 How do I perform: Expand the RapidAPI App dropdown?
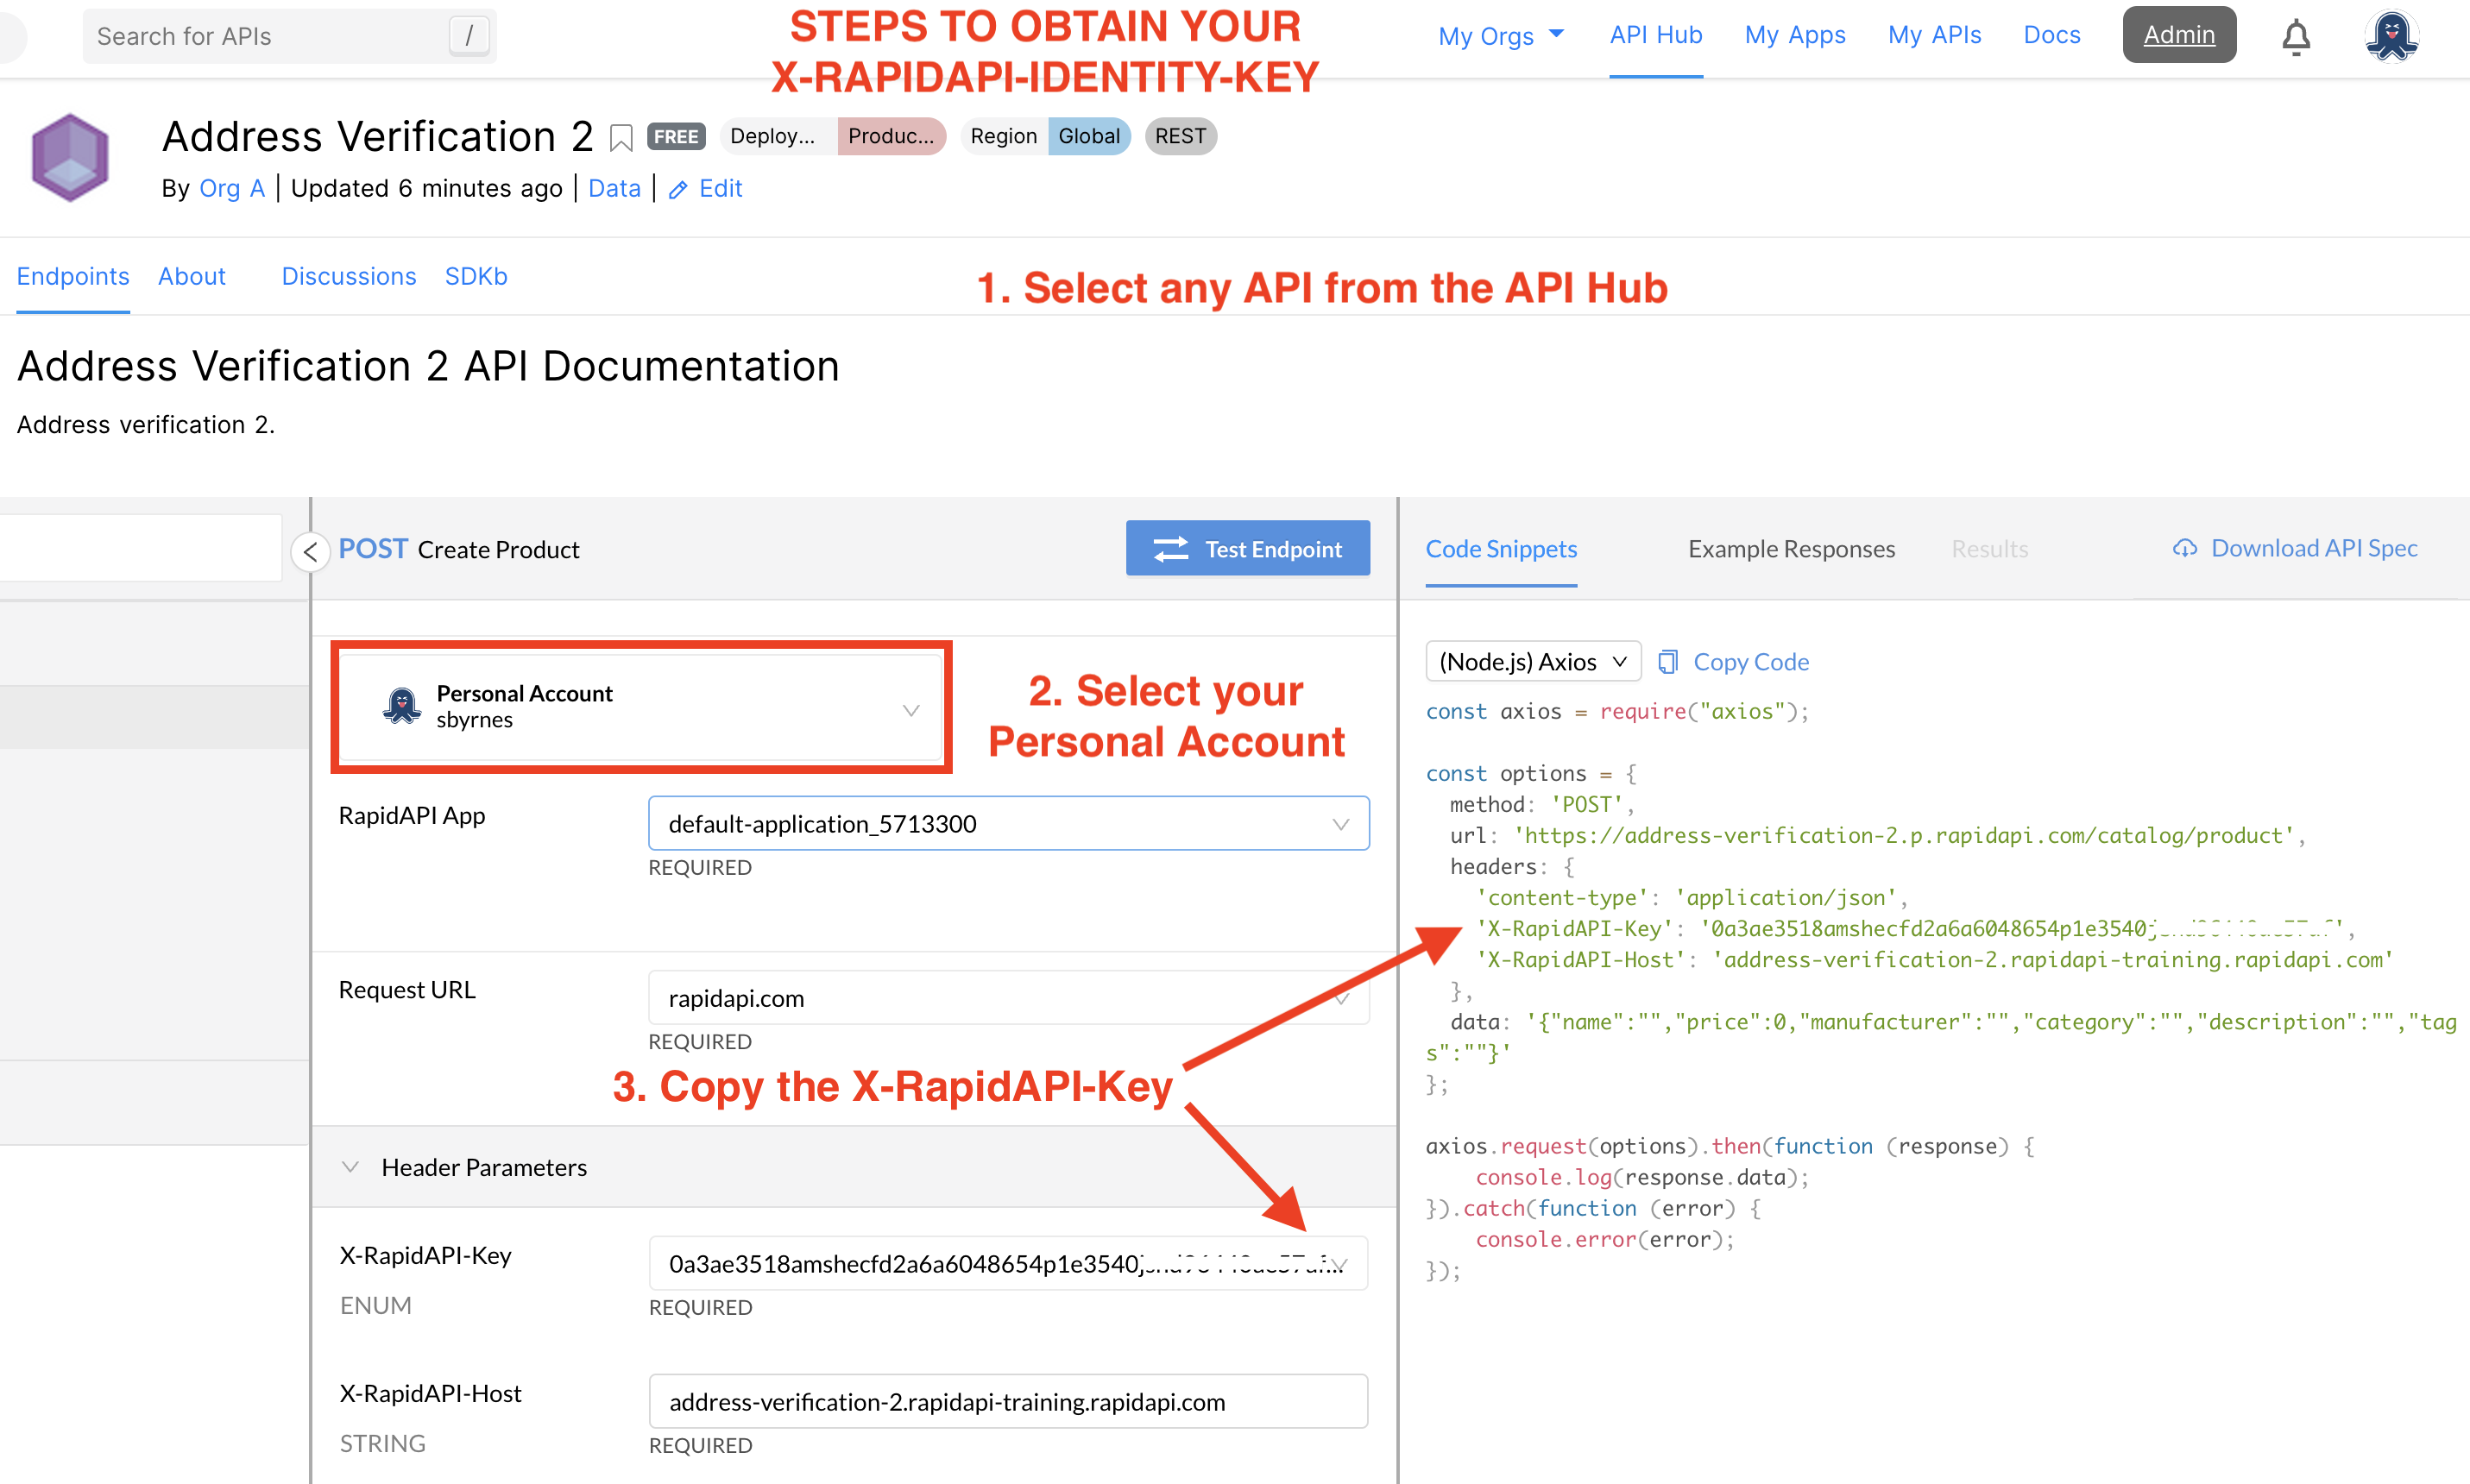(x=1008, y=824)
